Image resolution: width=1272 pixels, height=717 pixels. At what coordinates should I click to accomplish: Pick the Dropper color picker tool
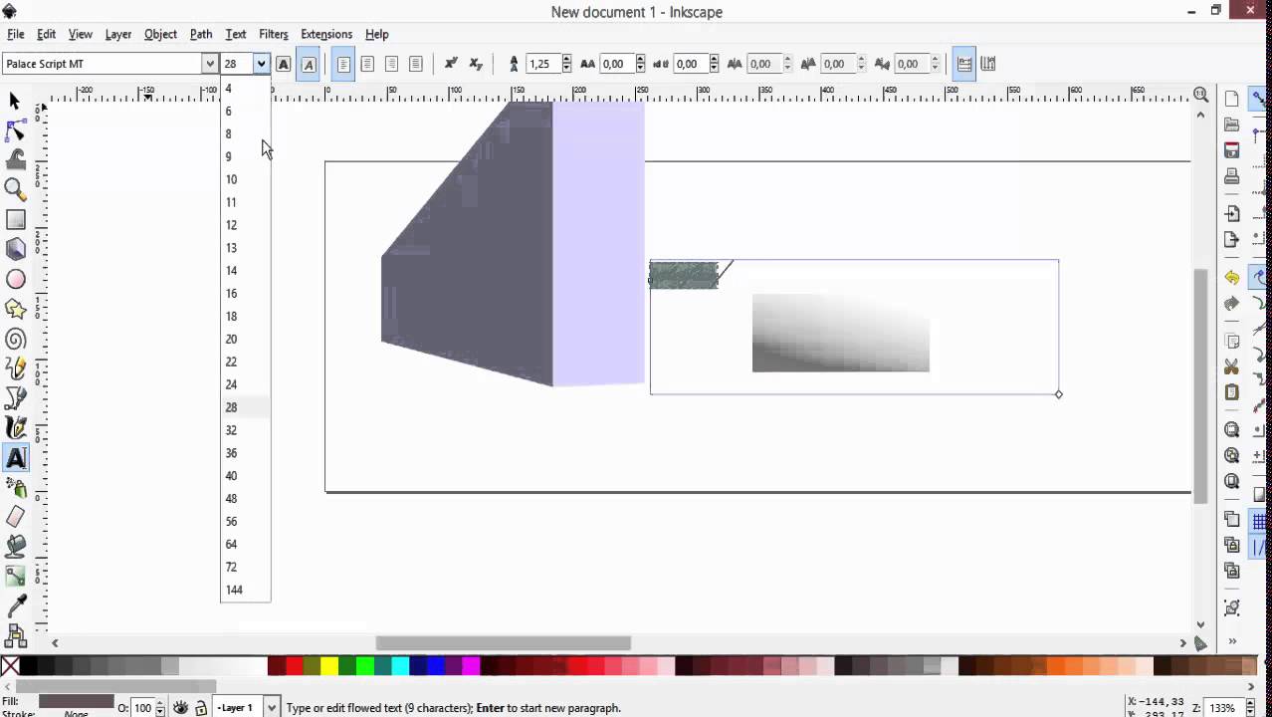(15, 605)
